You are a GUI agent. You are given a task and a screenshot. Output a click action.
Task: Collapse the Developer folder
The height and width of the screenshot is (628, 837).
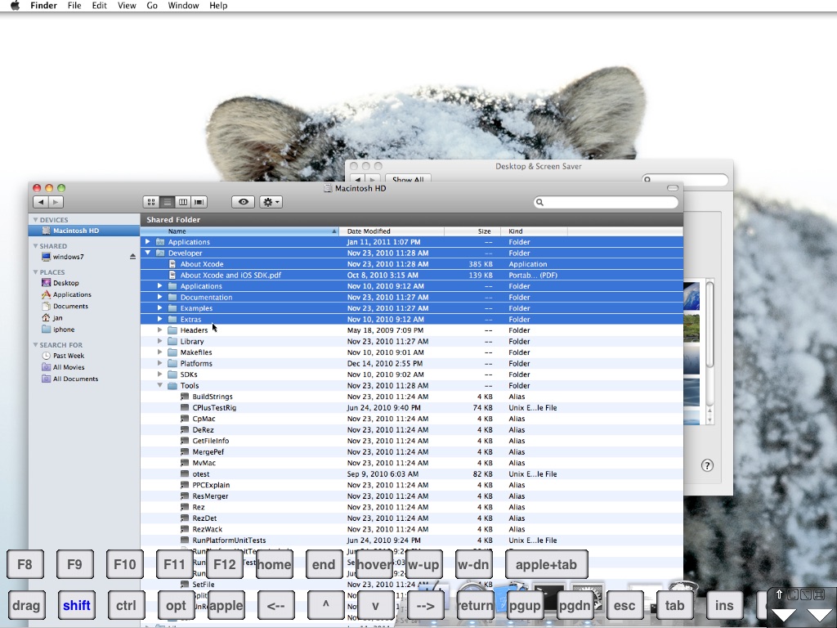[148, 253]
